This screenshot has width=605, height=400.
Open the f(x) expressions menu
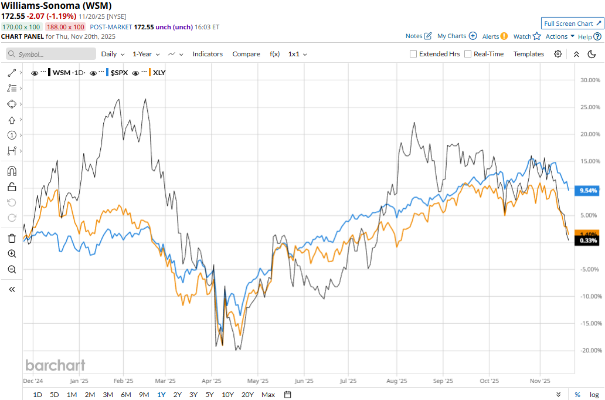[x=274, y=54]
